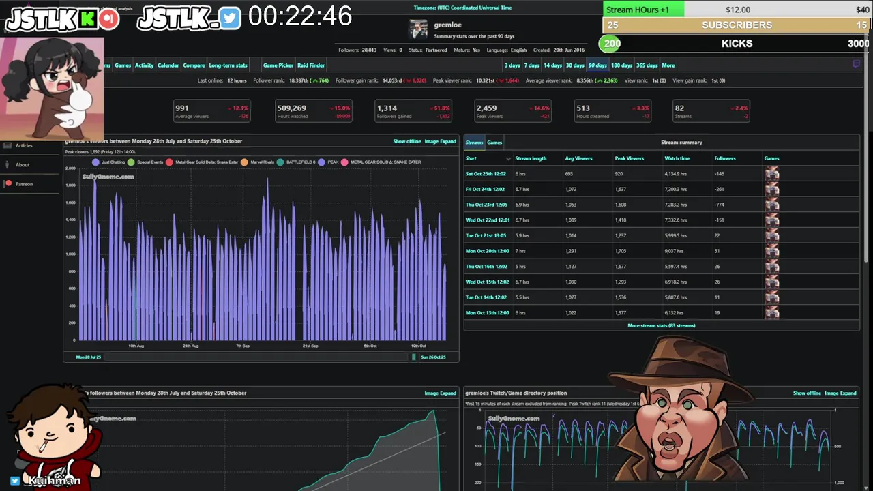Toggle BATTLEFIELD 6 legend series
Screen dimensions: 873x491
click(297, 162)
